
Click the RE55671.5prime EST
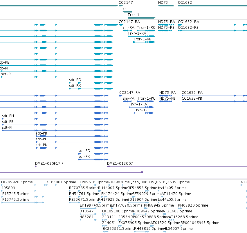(x=75, y=202)
